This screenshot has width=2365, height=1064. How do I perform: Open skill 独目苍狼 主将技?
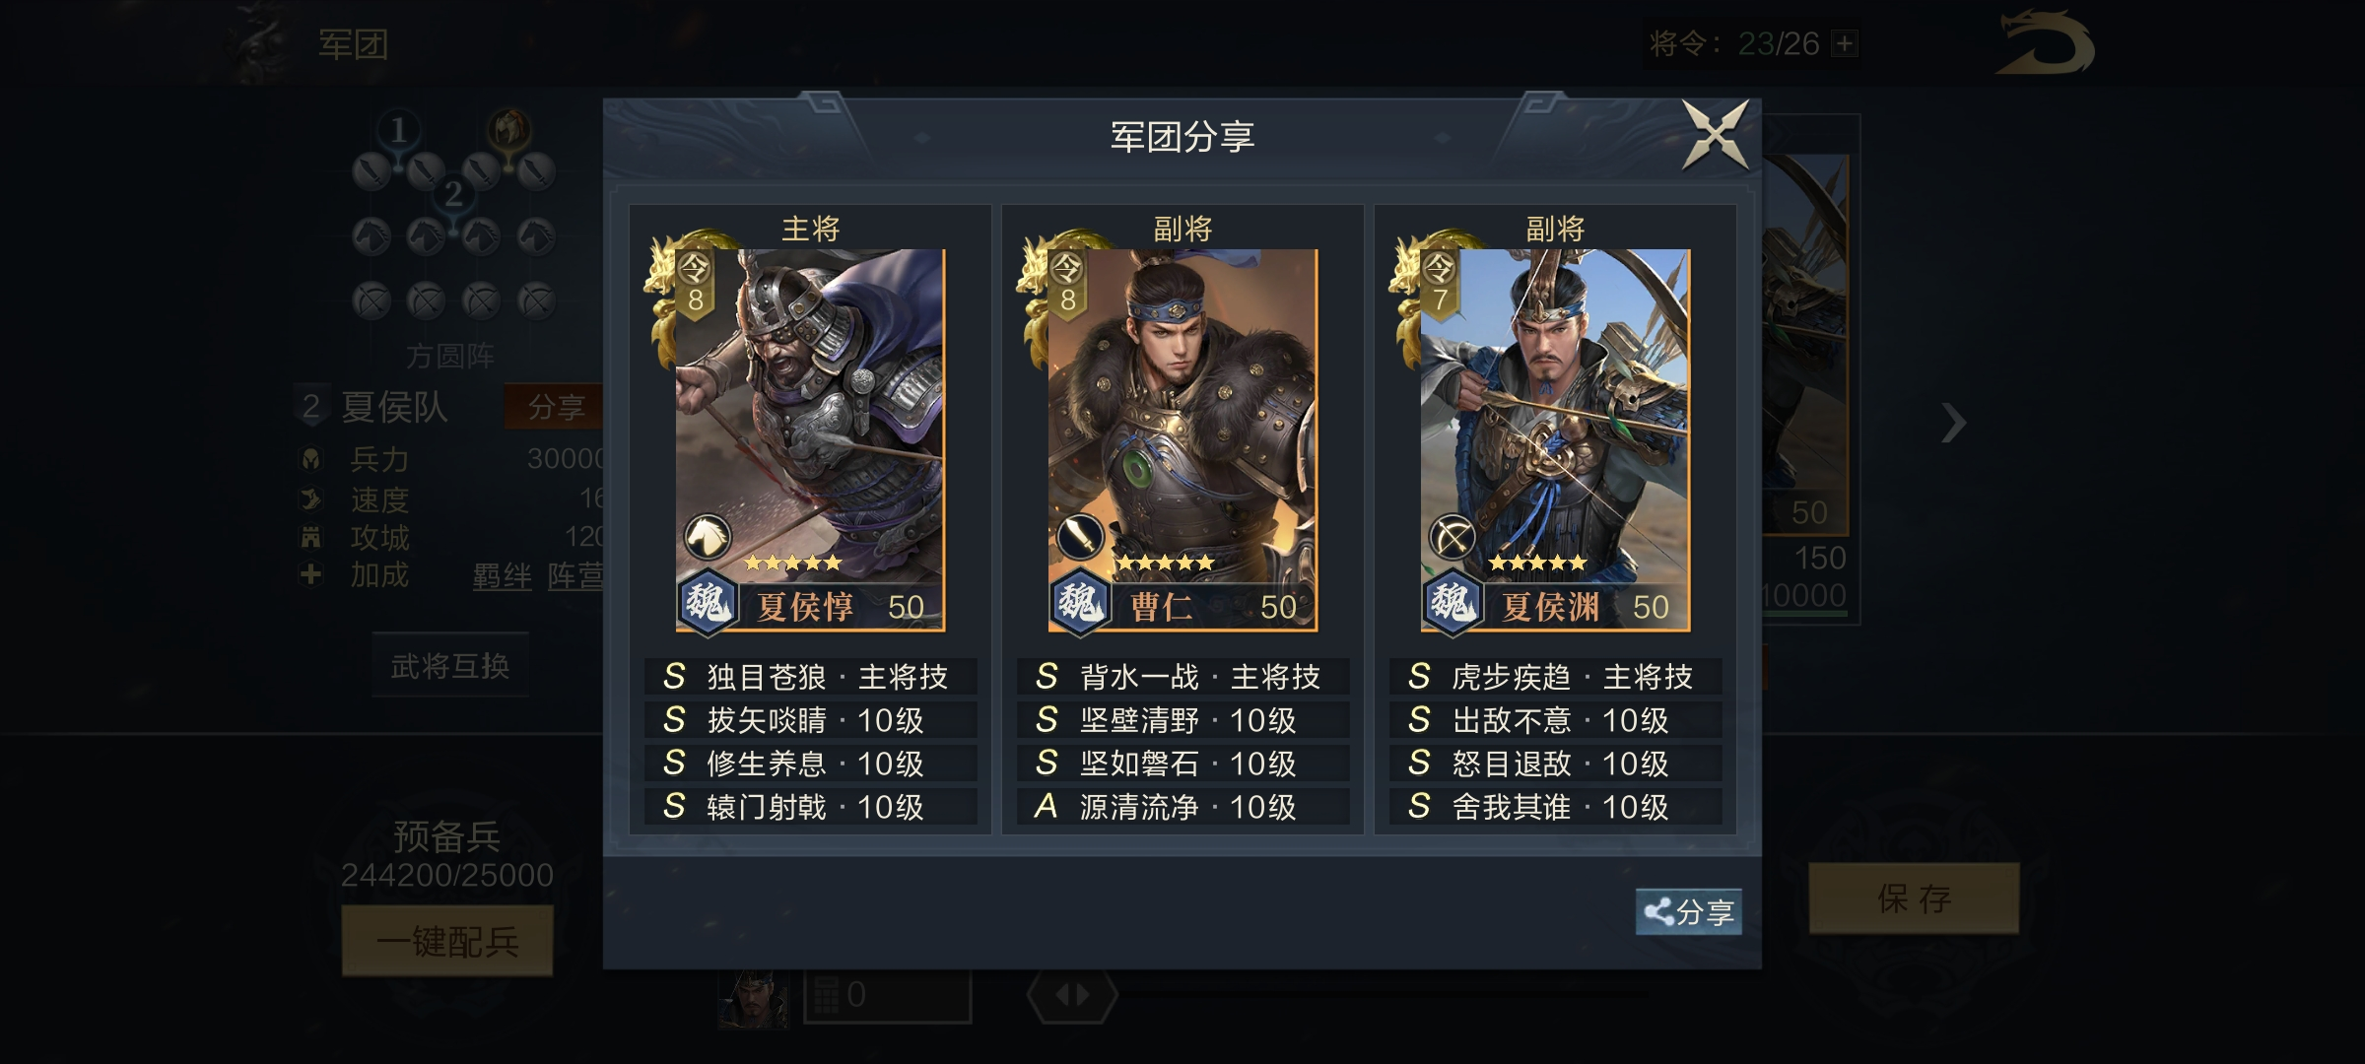pyautogui.click(x=810, y=677)
